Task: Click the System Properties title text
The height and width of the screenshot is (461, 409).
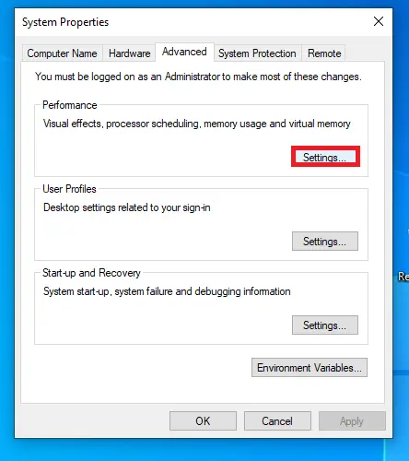Action: point(65,22)
